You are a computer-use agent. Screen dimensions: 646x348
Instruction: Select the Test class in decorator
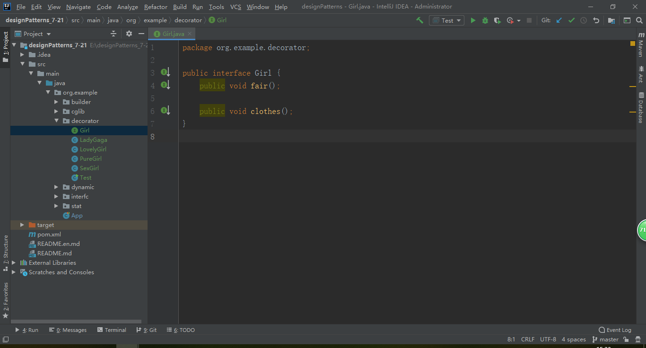pos(86,178)
